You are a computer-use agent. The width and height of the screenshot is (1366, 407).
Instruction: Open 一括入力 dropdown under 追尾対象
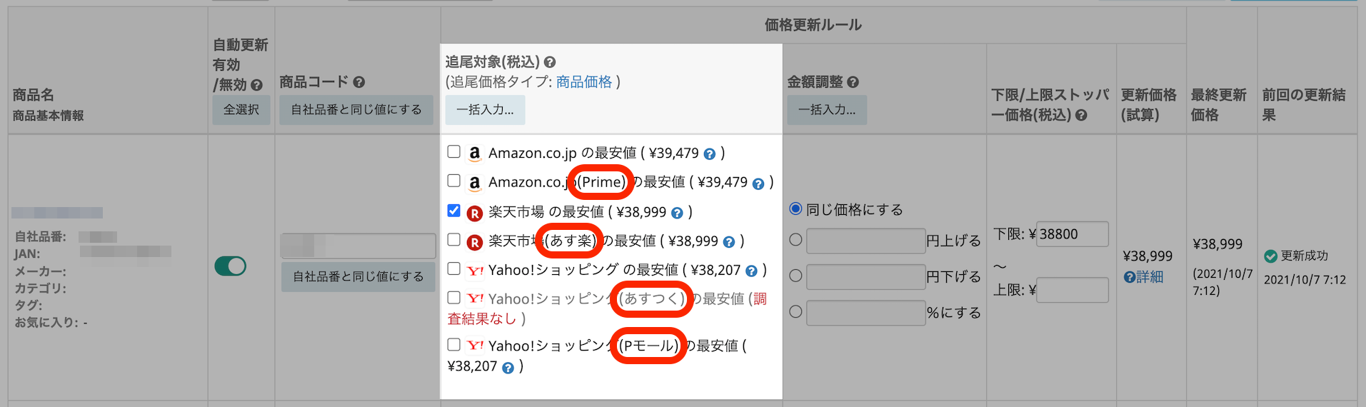pos(485,110)
